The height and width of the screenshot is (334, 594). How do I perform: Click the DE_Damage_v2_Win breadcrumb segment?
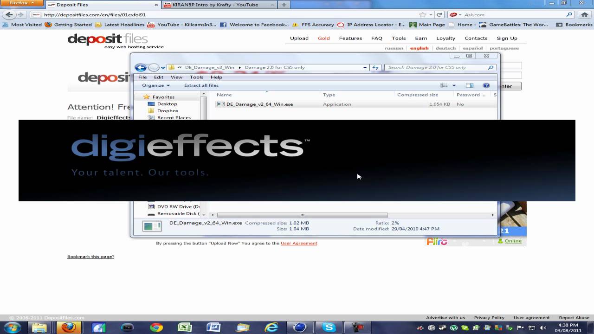[x=210, y=67]
